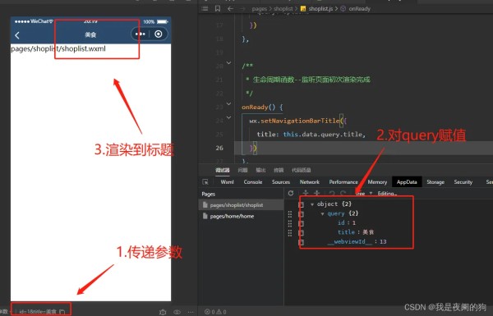Click the errors and warnings counter
Screen dimensions: 493x316
(215, 312)
